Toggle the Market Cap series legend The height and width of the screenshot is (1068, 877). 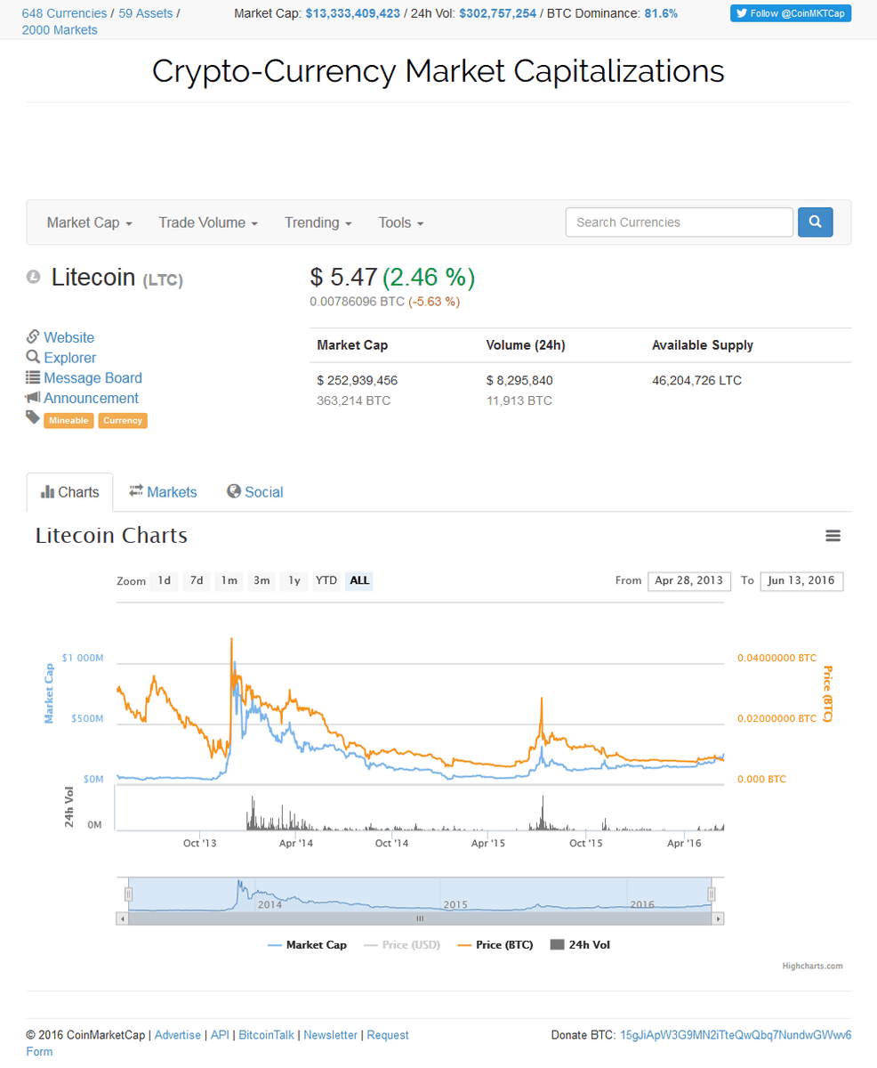point(307,945)
